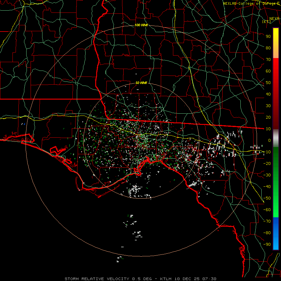The width and height of the screenshot is (281, 281).
Task: Click the 40 tick label on velocity scale
Action: pos(268,94)
